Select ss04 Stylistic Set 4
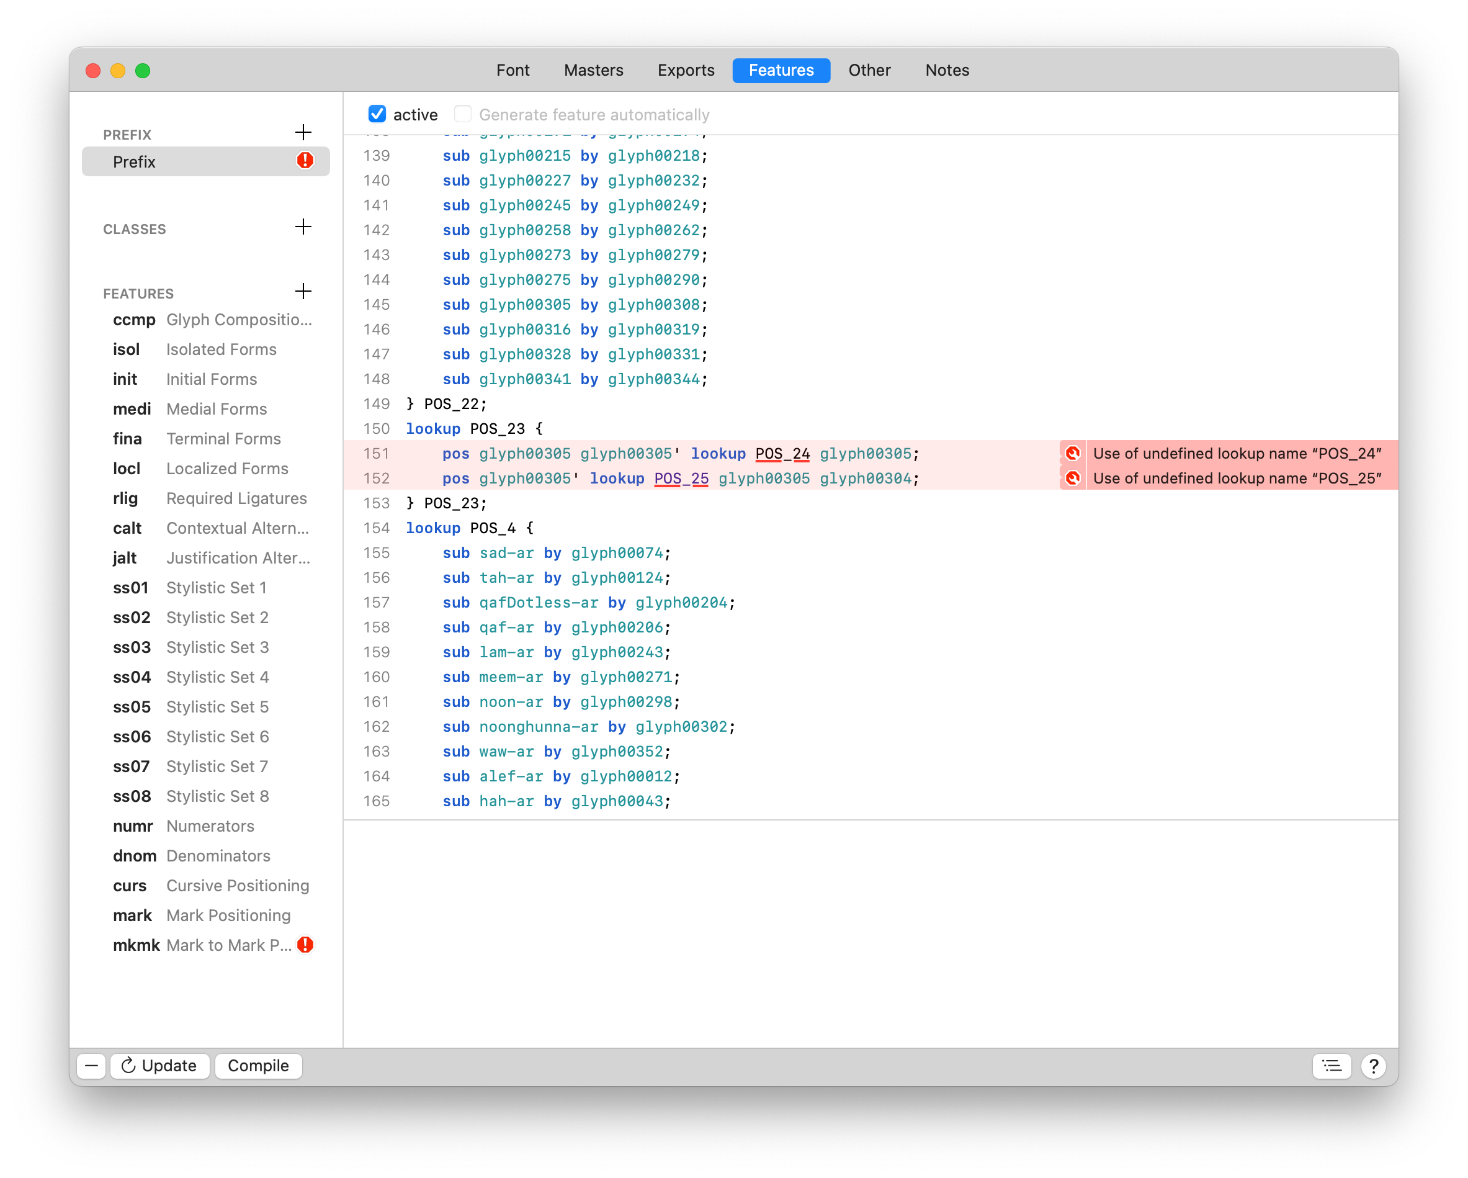 pos(205,677)
